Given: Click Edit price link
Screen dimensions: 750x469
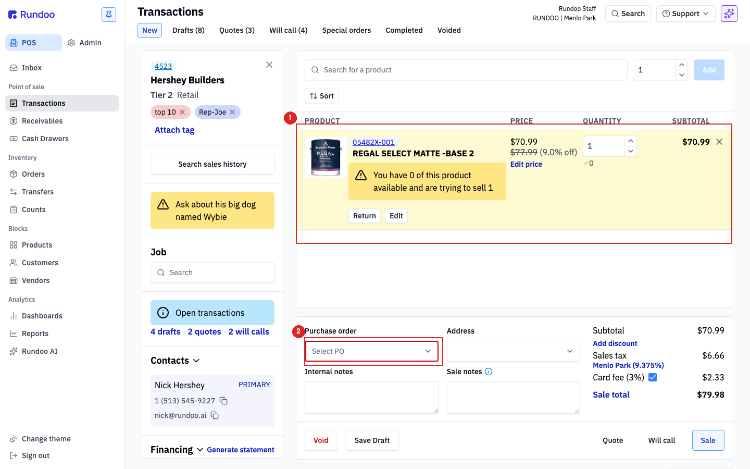Looking at the screenshot, I should (x=526, y=164).
